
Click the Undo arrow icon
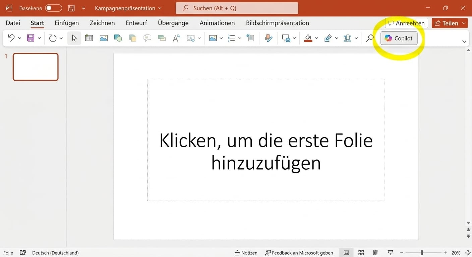(x=11, y=38)
